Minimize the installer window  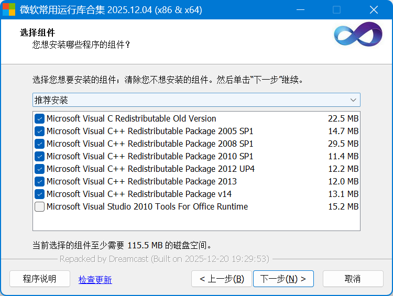[300, 10]
